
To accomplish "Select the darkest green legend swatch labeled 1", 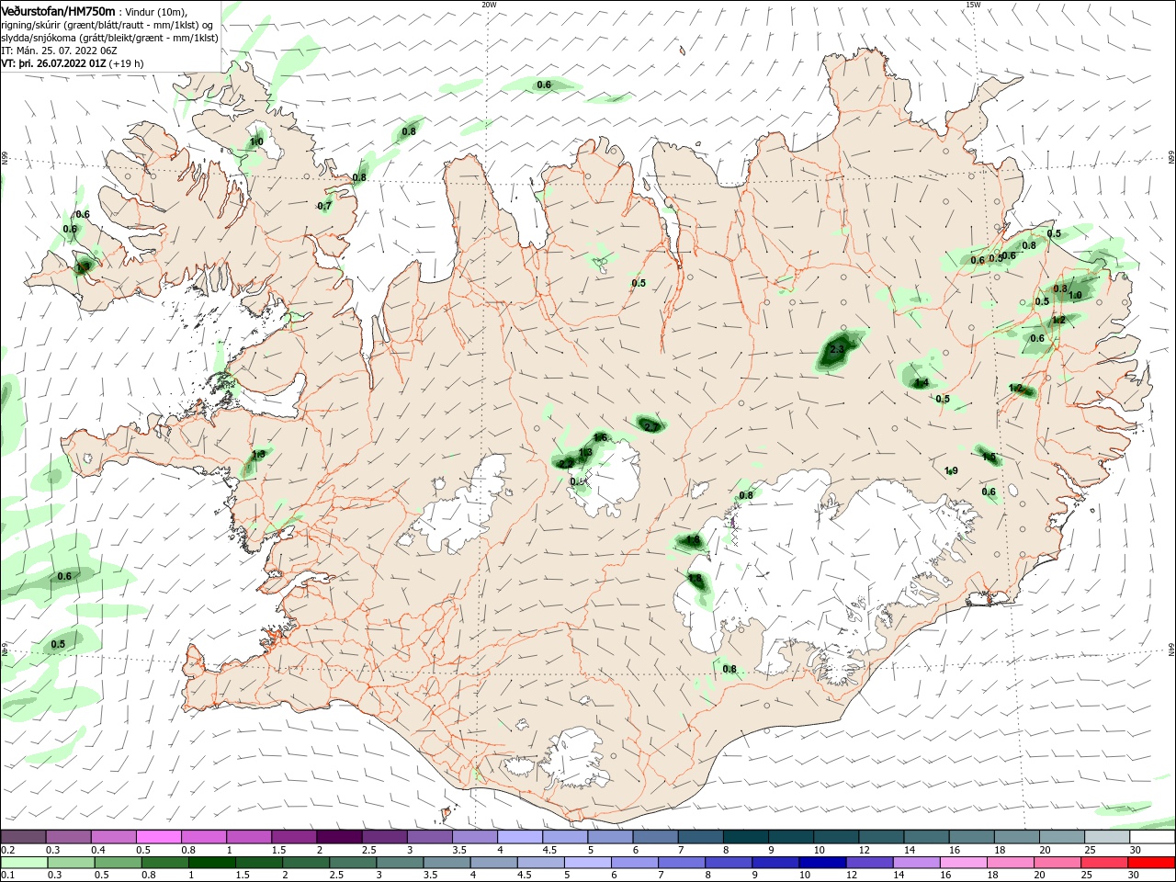I will point(212,863).
